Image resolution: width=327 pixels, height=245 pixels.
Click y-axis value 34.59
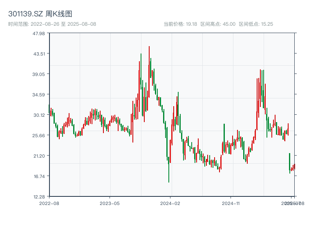(38, 95)
